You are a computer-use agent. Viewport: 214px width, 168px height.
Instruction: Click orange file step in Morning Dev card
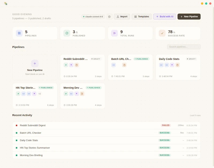[82, 94]
